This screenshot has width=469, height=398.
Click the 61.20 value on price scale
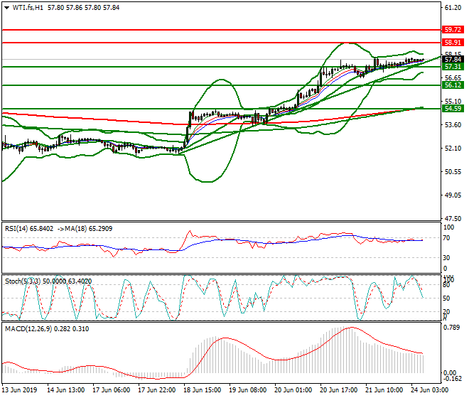[451, 7]
